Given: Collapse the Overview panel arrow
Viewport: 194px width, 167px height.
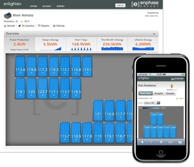Looking at the screenshot, I should (154, 34).
